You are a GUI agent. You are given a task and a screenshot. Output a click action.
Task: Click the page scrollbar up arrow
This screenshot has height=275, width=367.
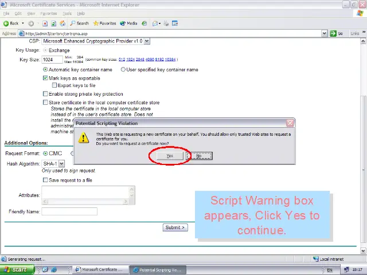tap(363, 41)
